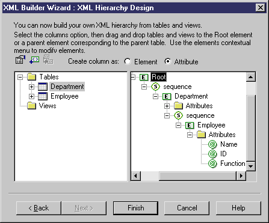269x223 pixels.
Task: Expand Department's Attributes folder
Action: [167, 106]
